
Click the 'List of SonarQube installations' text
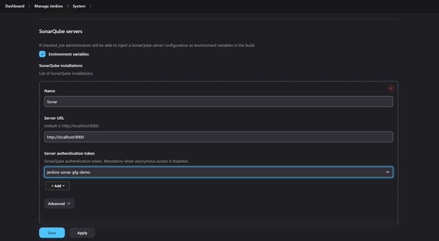click(66, 74)
